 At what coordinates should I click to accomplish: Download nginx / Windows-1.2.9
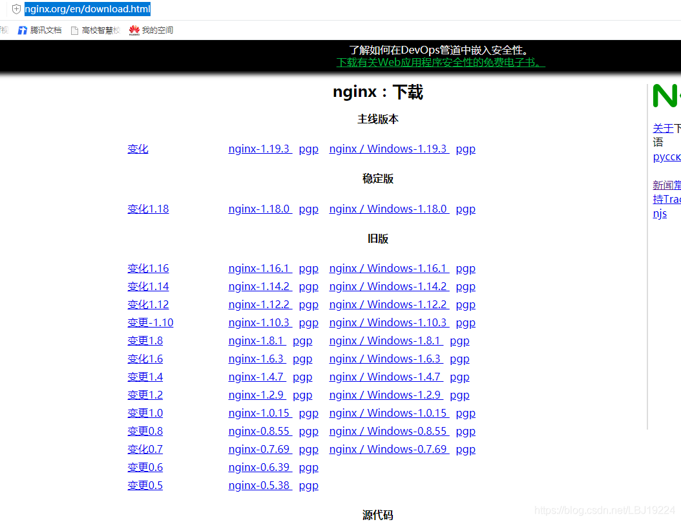pos(386,395)
